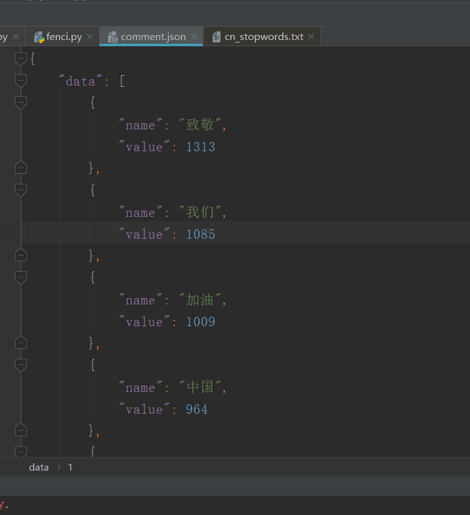Fold the closing brace marker after value 1009
Viewport: 470px width, 515px height.
(21, 342)
